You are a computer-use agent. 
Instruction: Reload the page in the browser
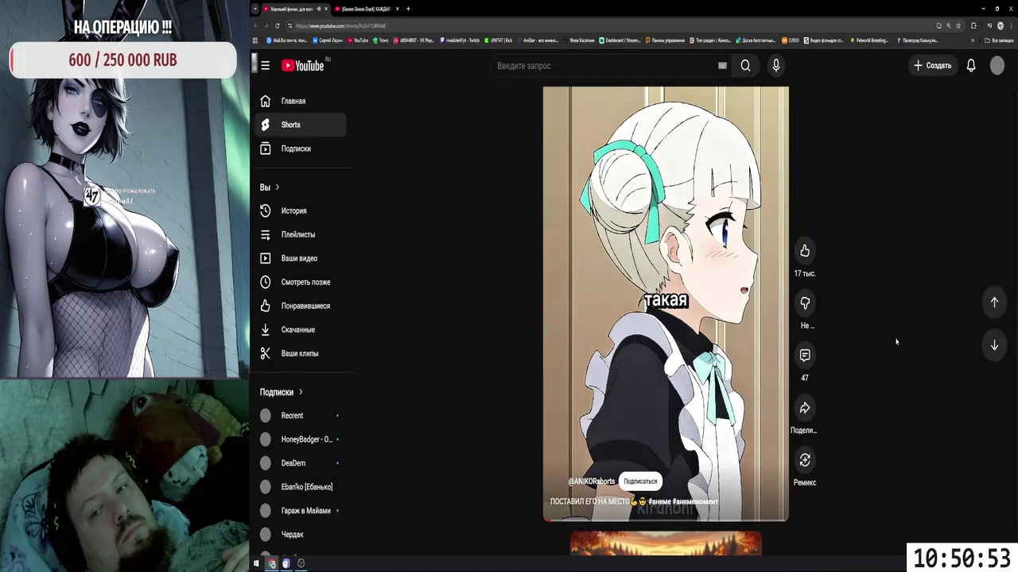point(277,25)
